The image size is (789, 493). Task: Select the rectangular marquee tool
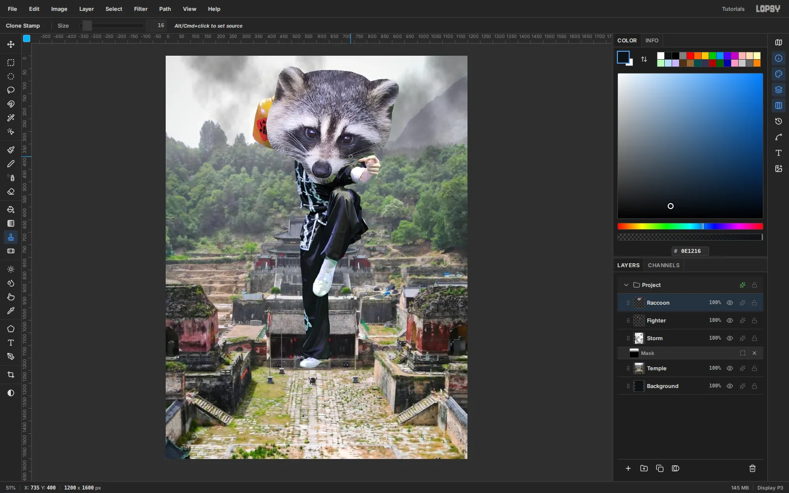click(11, 63)
